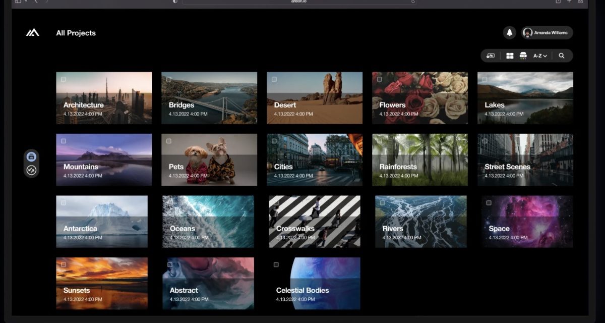Reload the page from address bar
605x323 pixels.
click(413, 2)
